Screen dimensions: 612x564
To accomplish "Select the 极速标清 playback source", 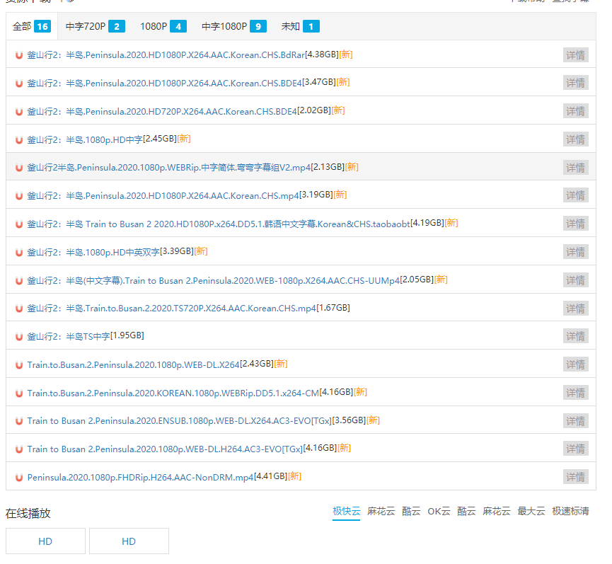I will pyautogui.click(x=570, y=512).
